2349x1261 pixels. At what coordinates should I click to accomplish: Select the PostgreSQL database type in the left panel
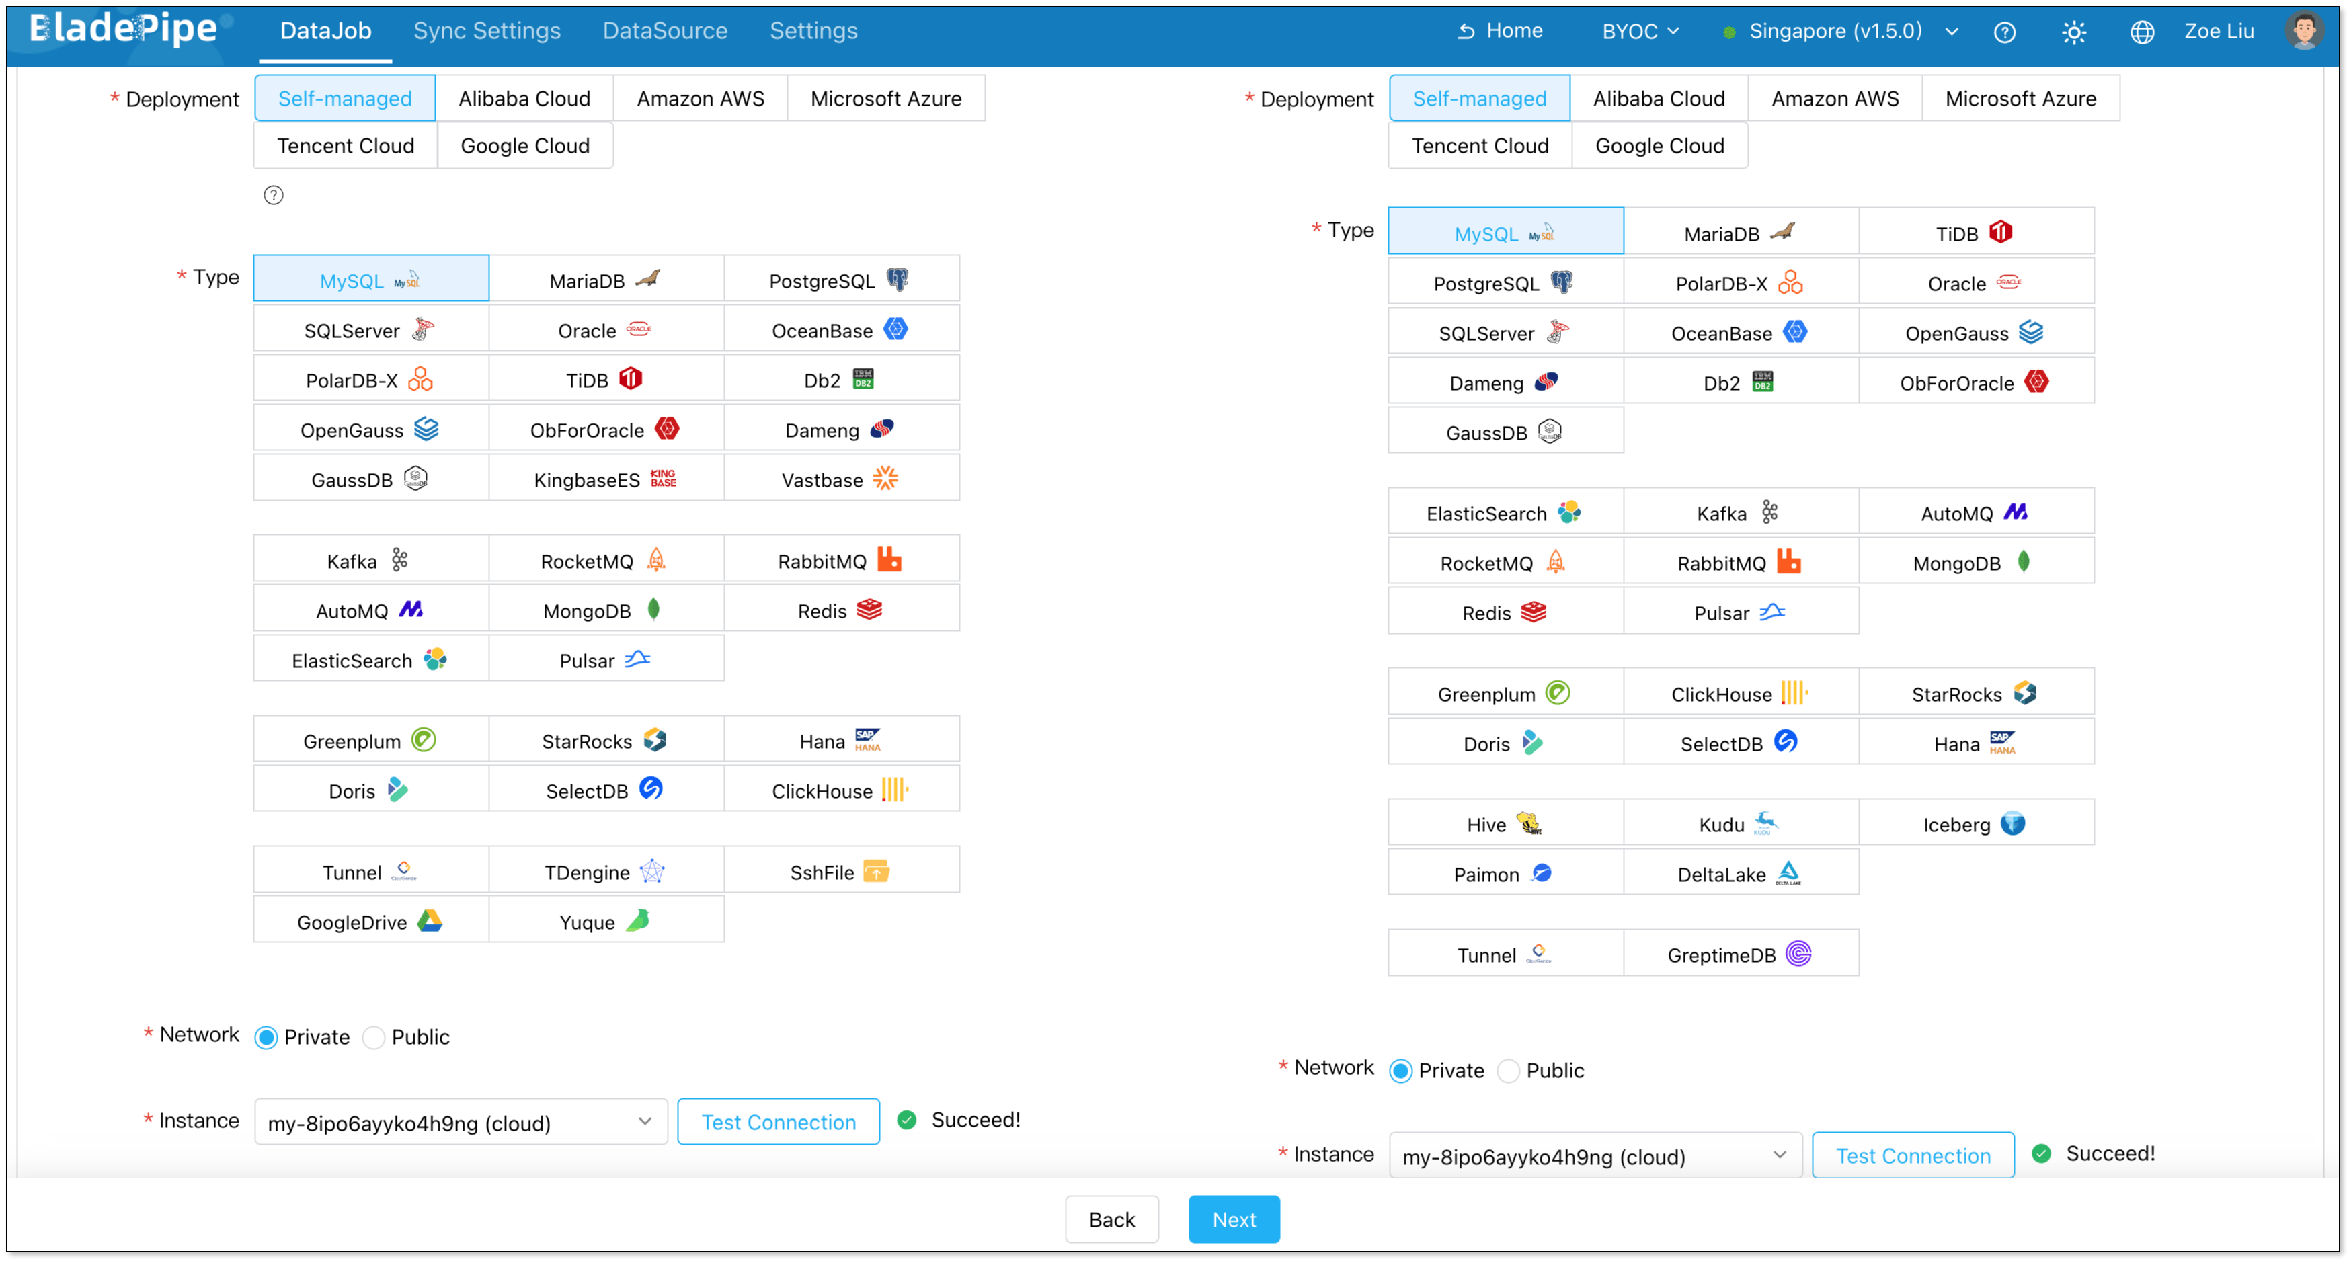tap(841, 280)
